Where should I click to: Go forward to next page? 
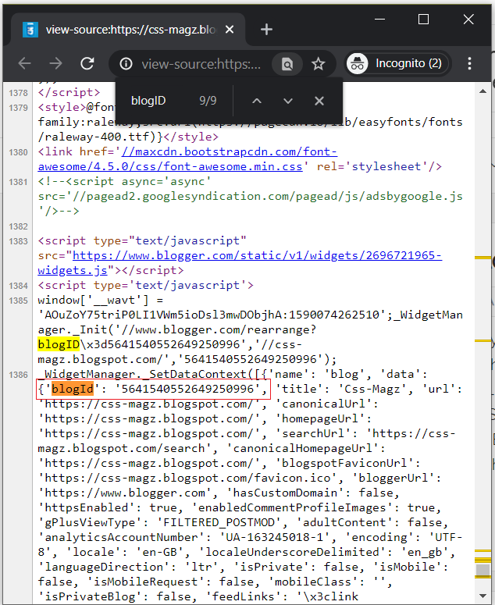point(56,63)
